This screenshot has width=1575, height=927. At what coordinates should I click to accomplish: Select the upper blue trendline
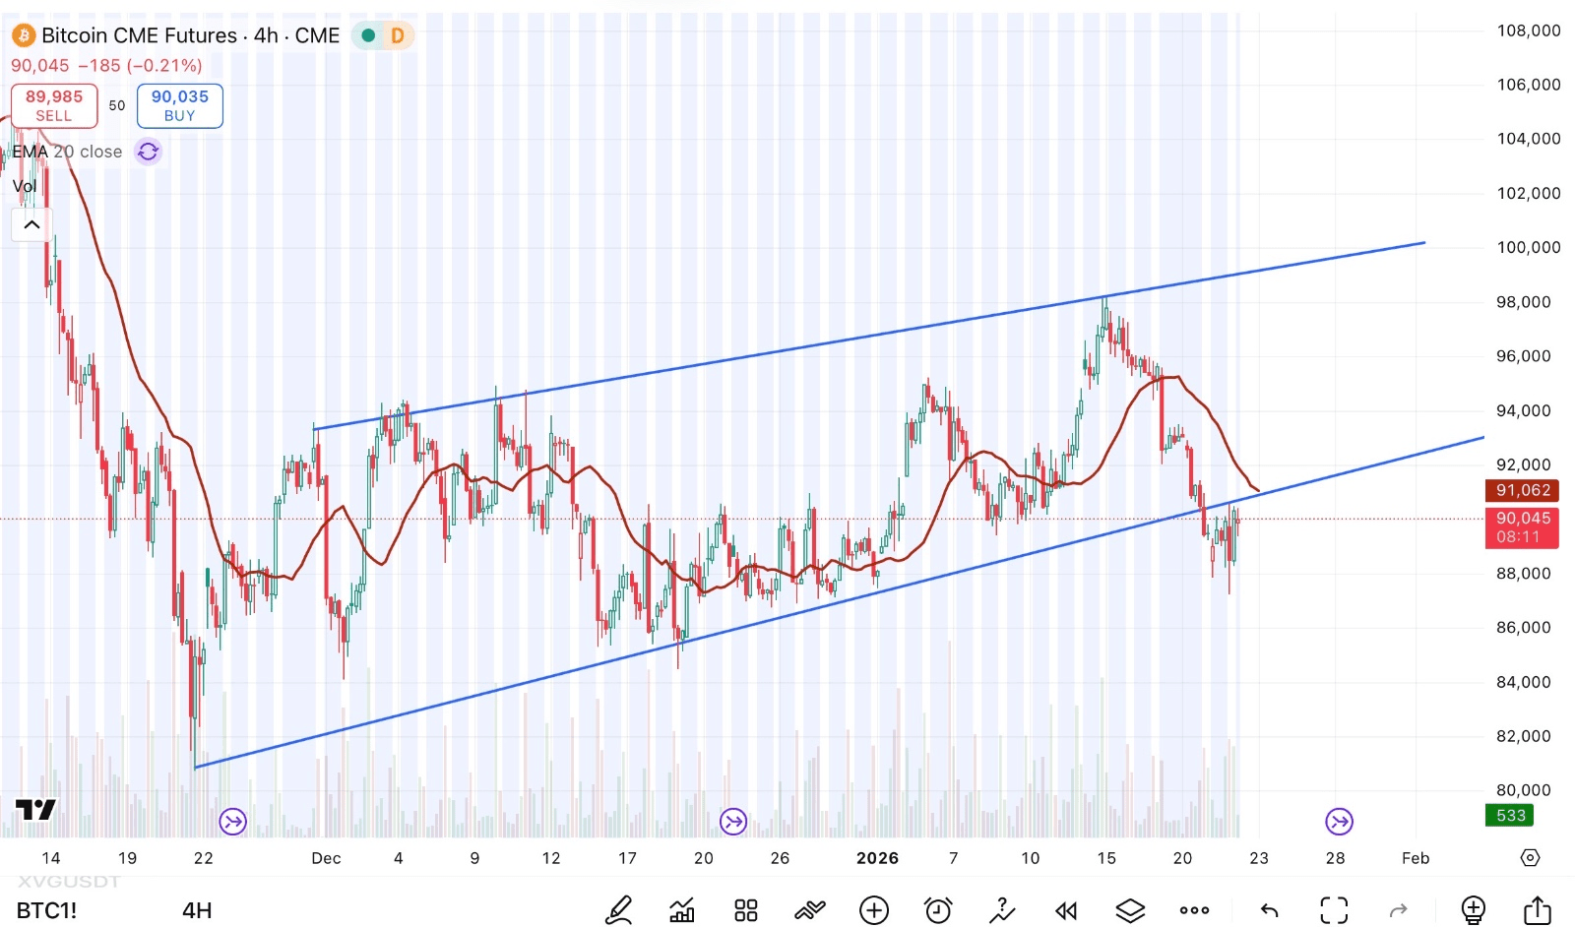(869, 336)
